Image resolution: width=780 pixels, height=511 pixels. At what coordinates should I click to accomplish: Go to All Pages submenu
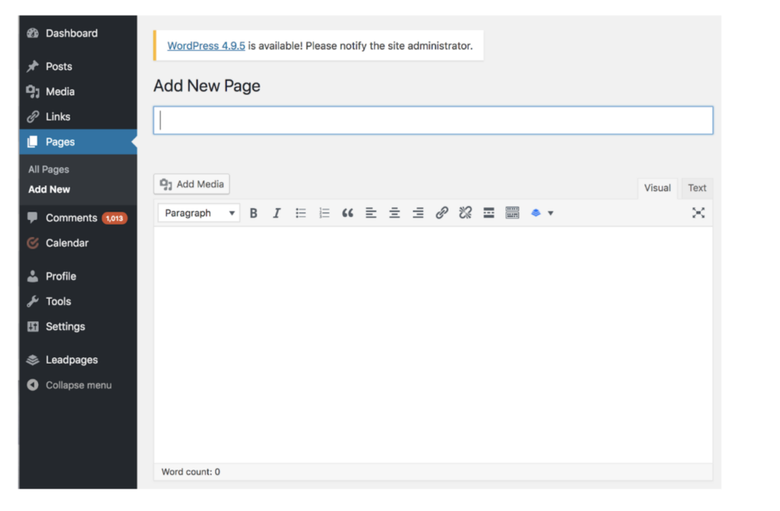[x=48, y=169]
